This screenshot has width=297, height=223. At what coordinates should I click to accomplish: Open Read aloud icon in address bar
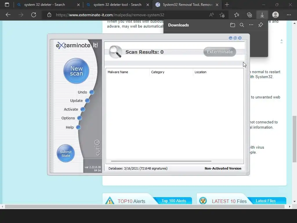click(x=211, y=15)
